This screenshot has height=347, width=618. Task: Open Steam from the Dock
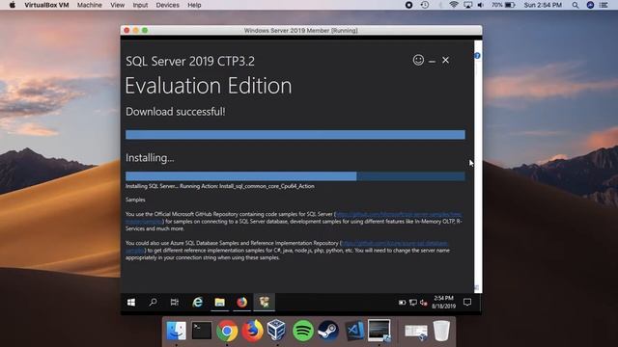tap(328, 331)
